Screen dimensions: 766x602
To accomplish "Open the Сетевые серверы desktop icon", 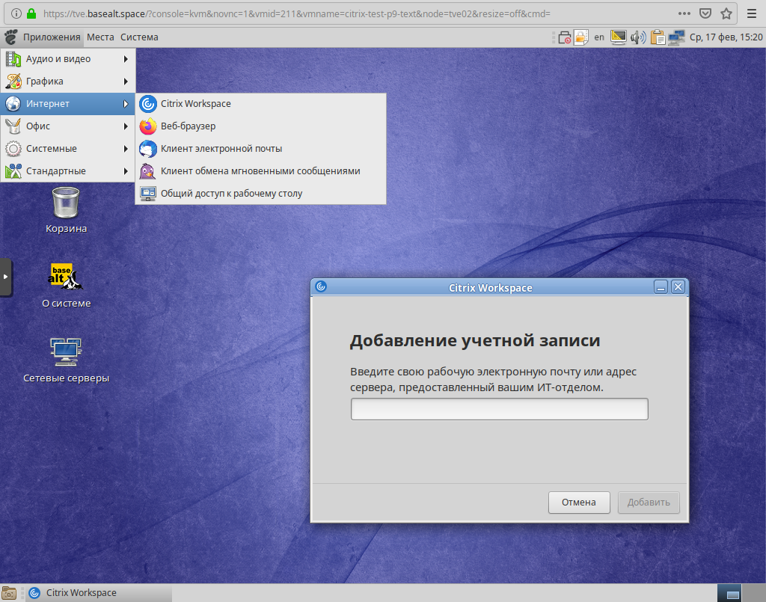I will [66, 351].
